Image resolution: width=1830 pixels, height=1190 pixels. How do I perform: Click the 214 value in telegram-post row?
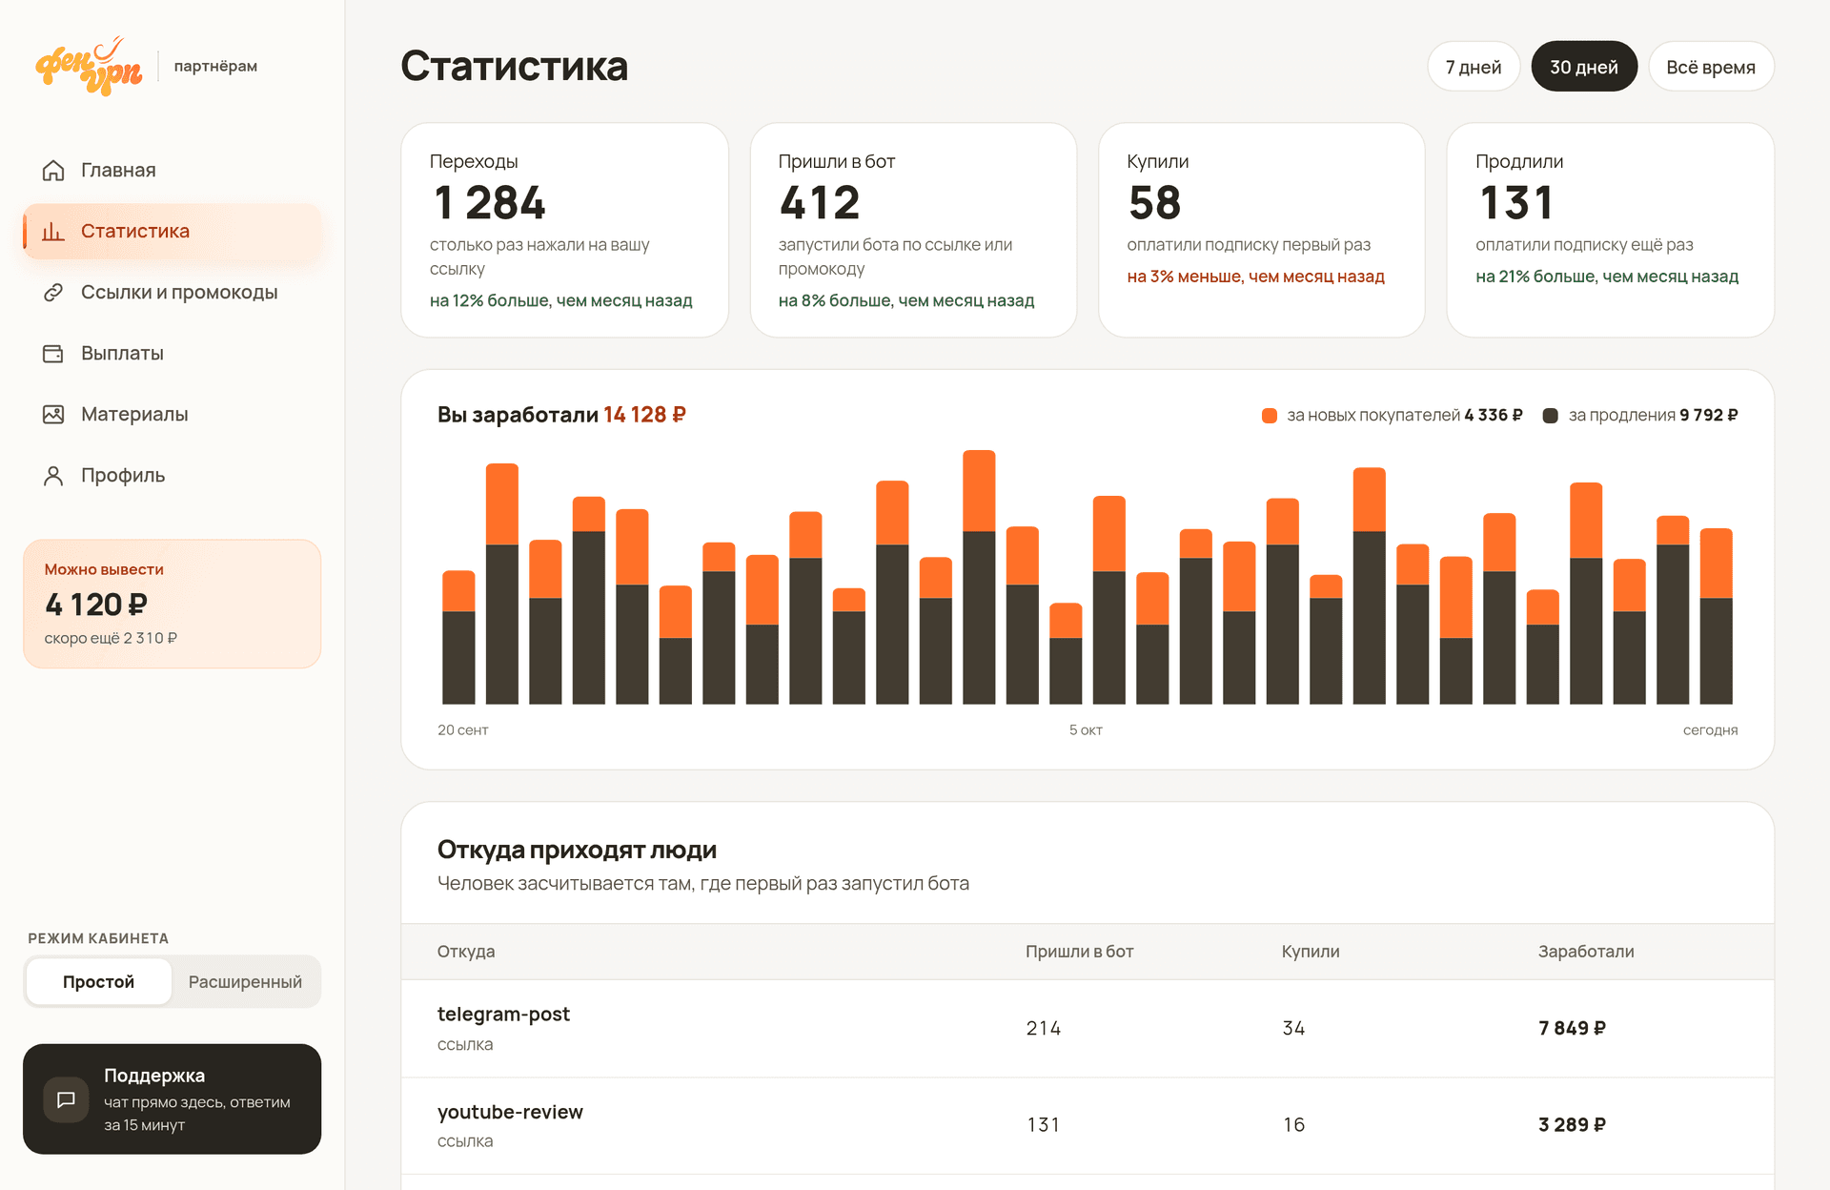click(1044, 1029)
